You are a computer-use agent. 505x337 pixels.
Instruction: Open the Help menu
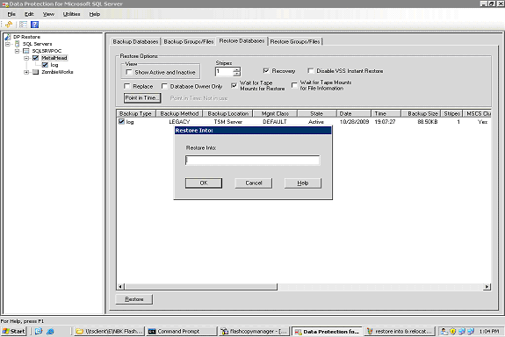coord(95,14)
